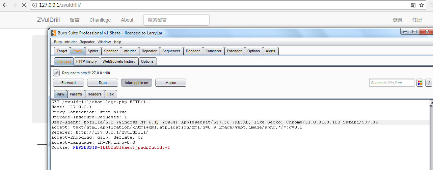Screen dimensions: 433x170
Task: Click the request editor scrollbar up arrow
Action: [x=431, y=102]
